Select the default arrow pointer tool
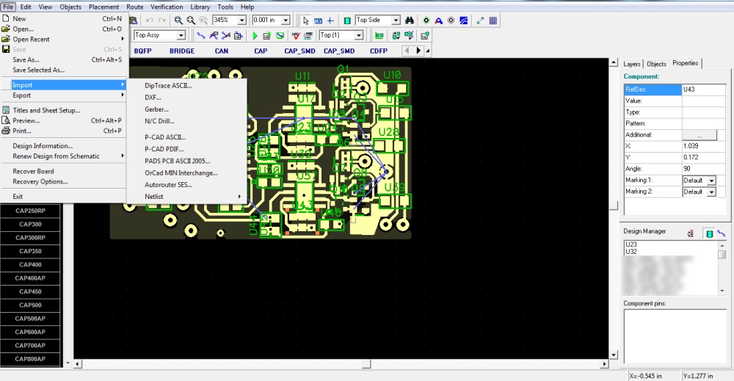Image resolution: width=734 pixels, height=381 pixels. click(305, 21)
